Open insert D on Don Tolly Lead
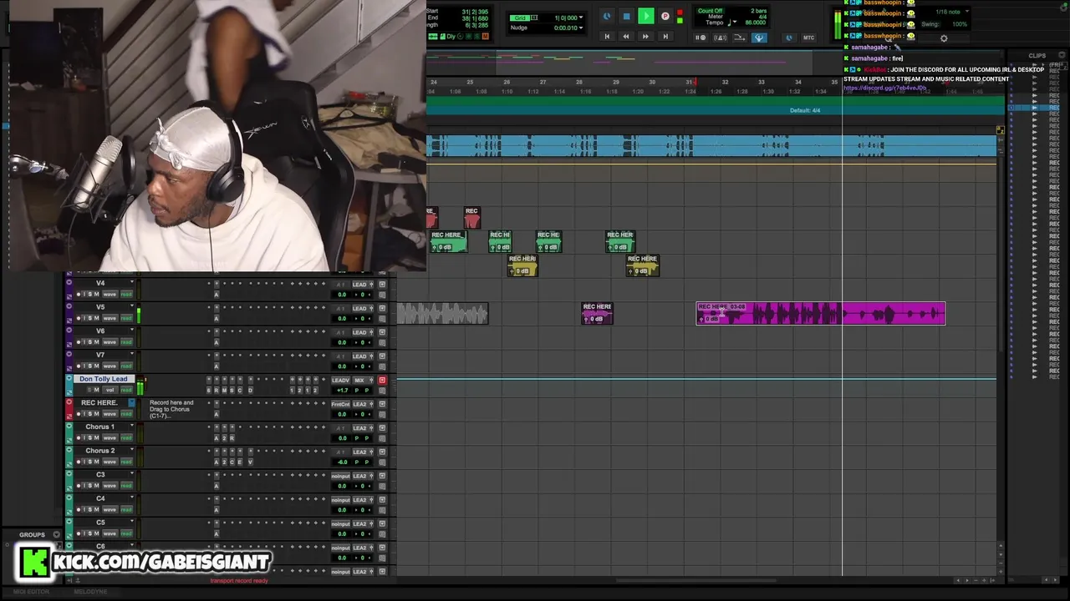Screen dimensions: 1070x601 tap(250, 390)
